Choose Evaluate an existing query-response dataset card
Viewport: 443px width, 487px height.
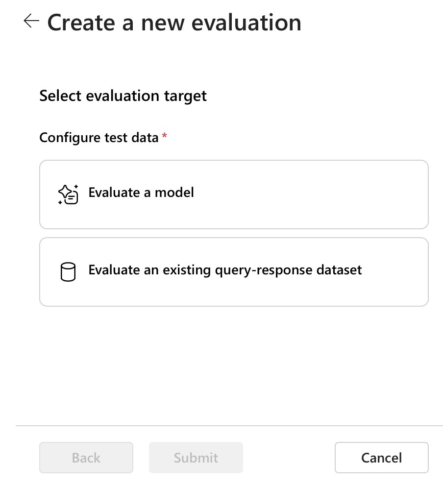(234, 271)
